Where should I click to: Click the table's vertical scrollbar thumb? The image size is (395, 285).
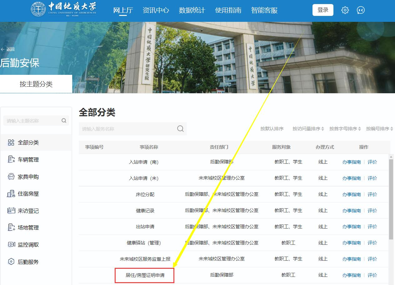[x=391, y=199]
